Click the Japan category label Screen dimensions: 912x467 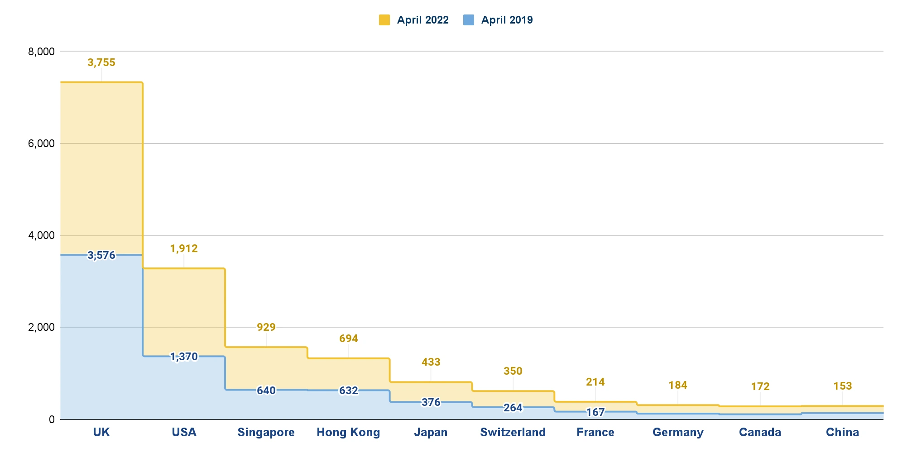(x=431, y=432)
